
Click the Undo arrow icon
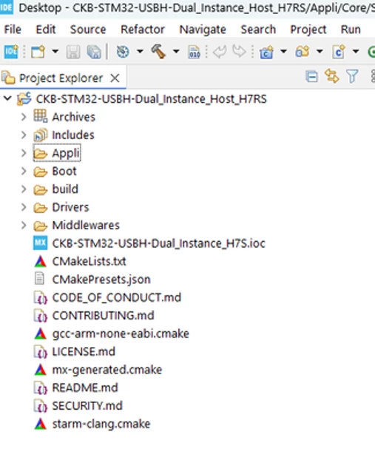(220, 52)
